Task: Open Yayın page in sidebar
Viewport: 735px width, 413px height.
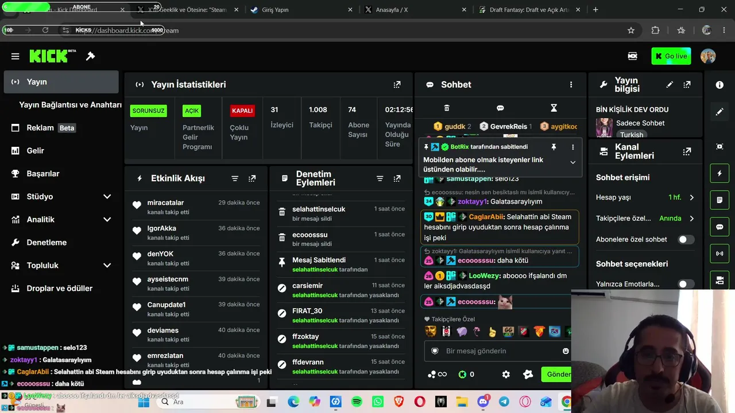Action: 61,82
